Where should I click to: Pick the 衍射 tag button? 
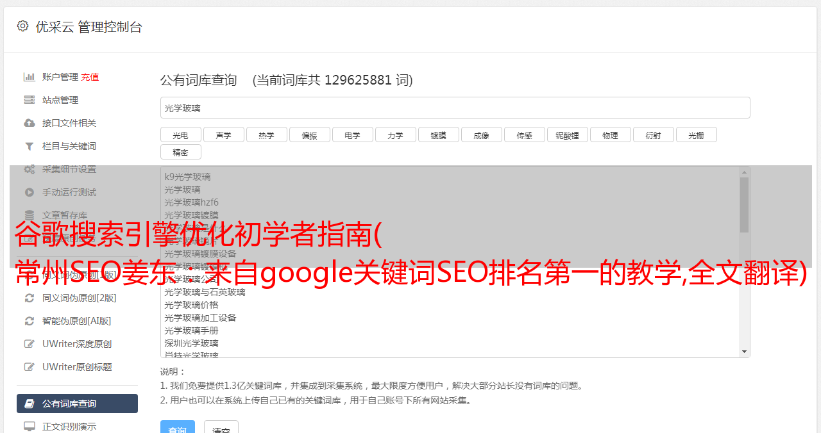pos(653,135)
